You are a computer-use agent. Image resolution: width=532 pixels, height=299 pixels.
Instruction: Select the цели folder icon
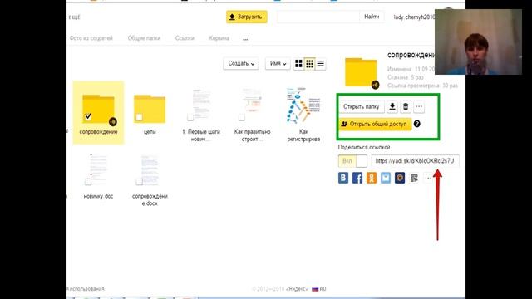click(x=150, y=109)
